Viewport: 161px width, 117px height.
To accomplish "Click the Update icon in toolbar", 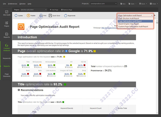I will tap(15, 16).
